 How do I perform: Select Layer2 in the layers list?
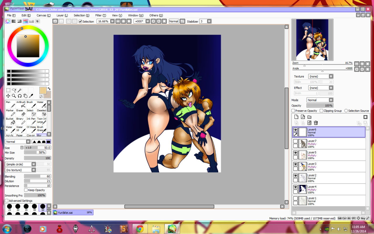[329, 178]
